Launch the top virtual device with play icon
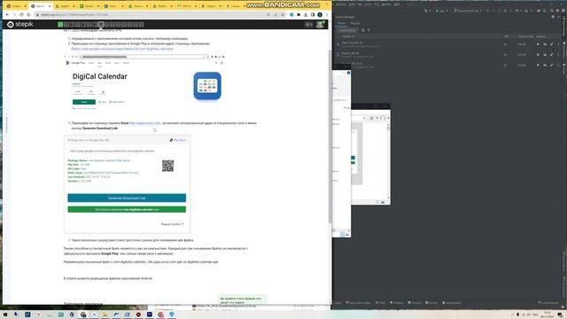Viewport: 567px width, 319px height. 538,44
